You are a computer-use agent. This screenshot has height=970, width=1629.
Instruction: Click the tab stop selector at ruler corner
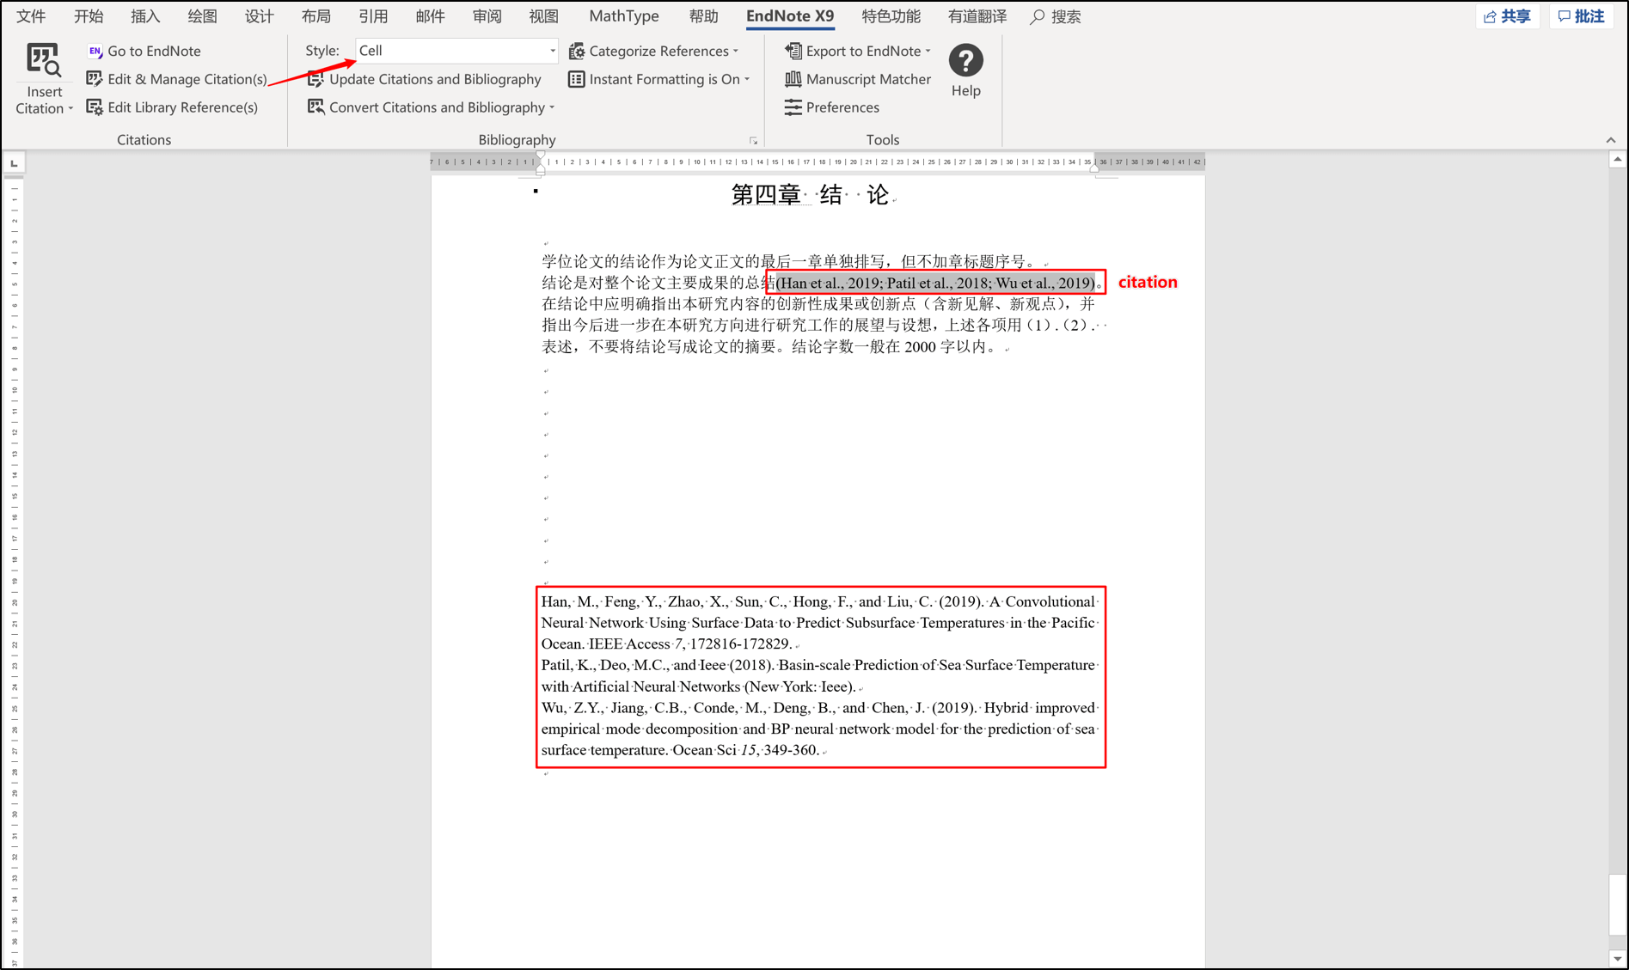[14, 163]
